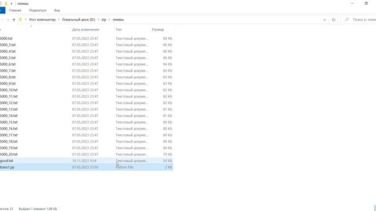
Task: Click date 10.11.2023 9:34 of good.txt
Action: [84, 161]
